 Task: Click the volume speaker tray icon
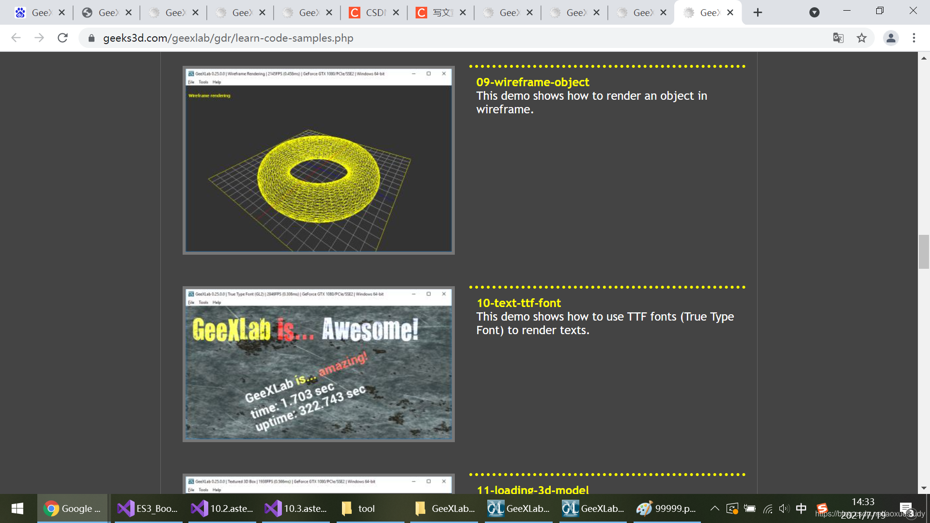tap(783, 508)
